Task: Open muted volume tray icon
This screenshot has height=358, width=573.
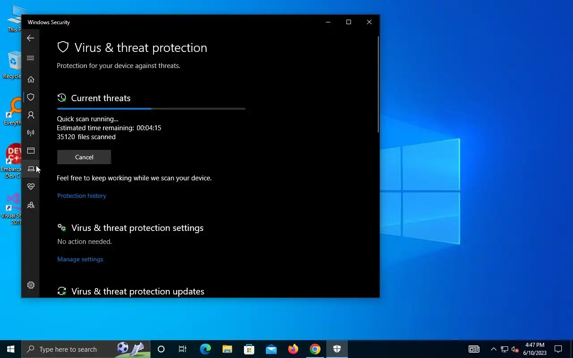Action: pos(515,349)
